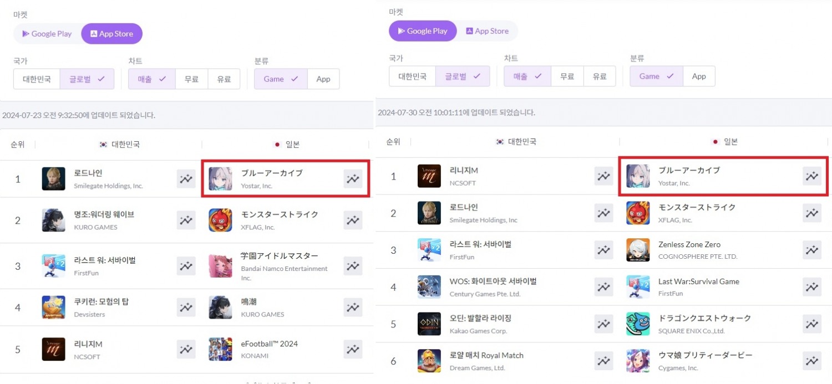Screen dimensions: 832x384
Task: Open trend chart for ドラゴンクエストウォーク
Action: tap(812, 324)
